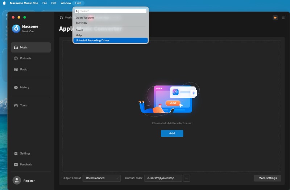This screenshot has width=290, height=190.
Task: Click the History text label
Action: (x=25, y=87)
